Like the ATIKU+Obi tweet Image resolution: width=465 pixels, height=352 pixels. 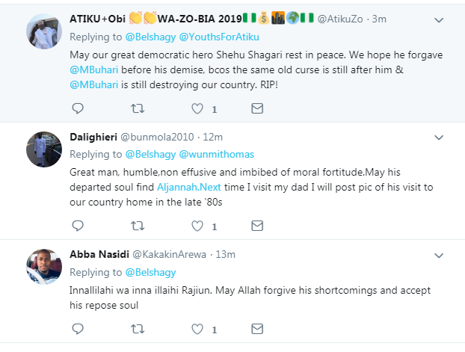click(x=197, y=108)
